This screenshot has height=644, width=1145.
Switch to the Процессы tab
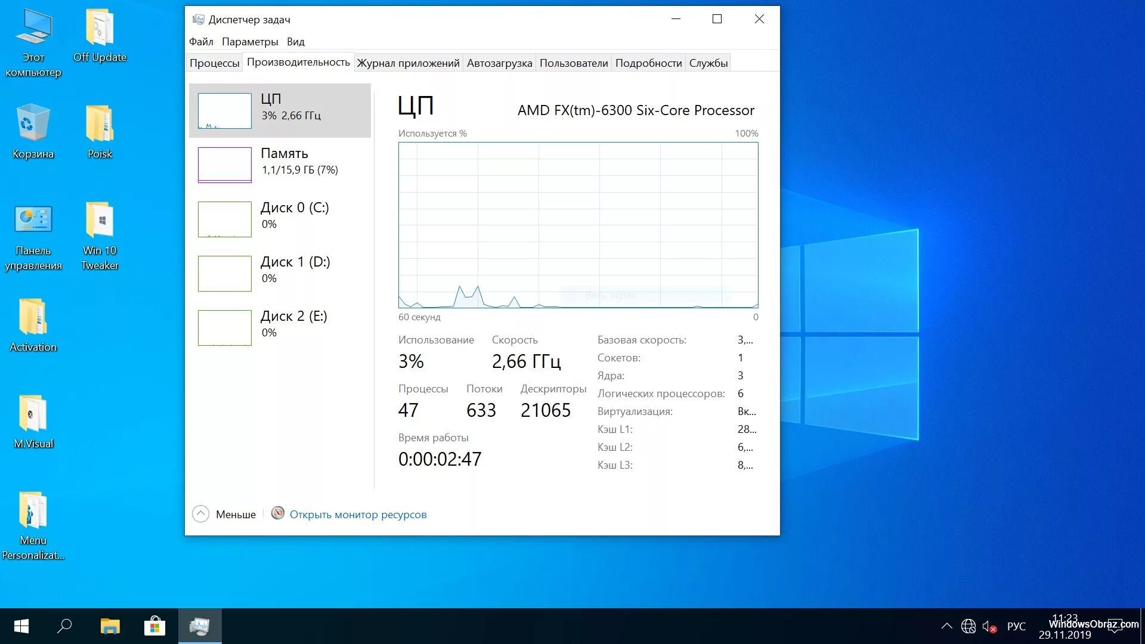point(214,63)
